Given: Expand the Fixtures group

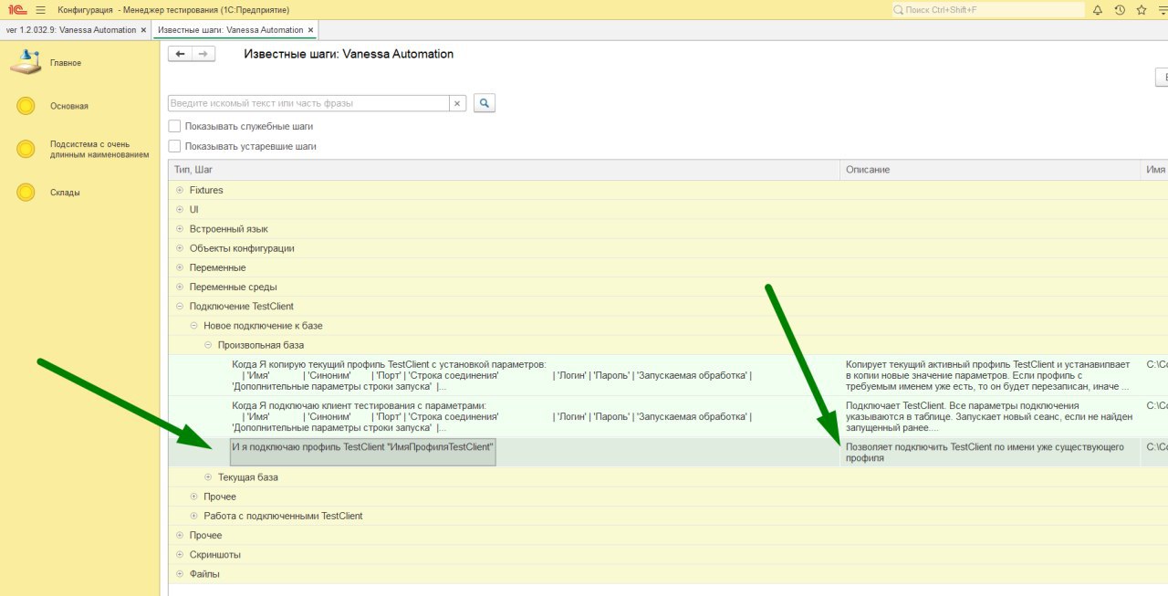Looking at the screenshot, I should coord(180,190).
